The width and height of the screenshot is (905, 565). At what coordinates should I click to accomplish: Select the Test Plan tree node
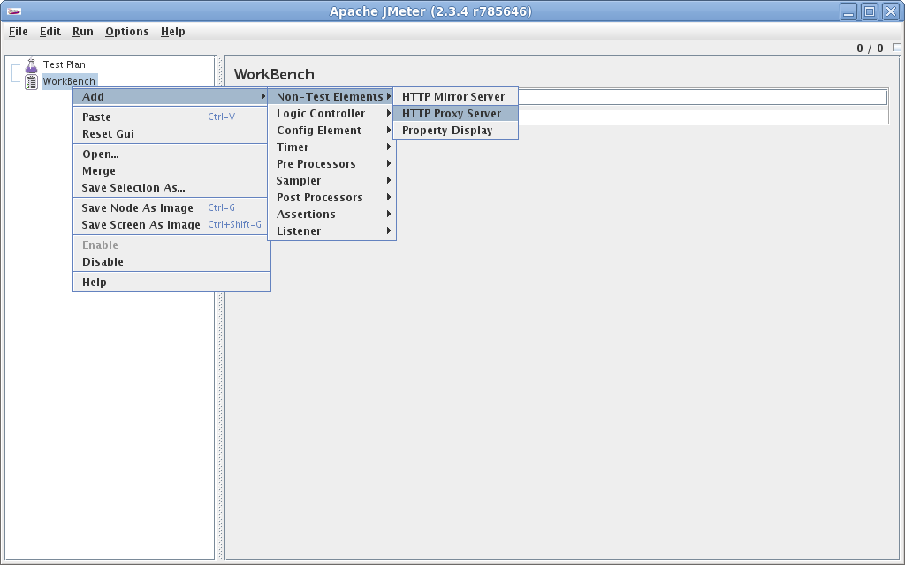coord(64,64)
